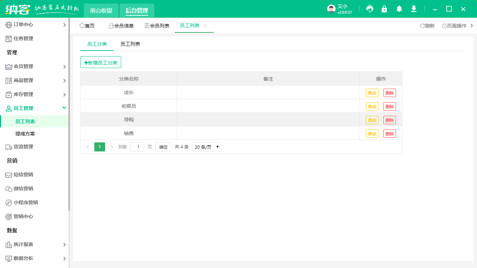Click the download icon in header
This screenshot has height=268, width=477.
pos(414,9)
